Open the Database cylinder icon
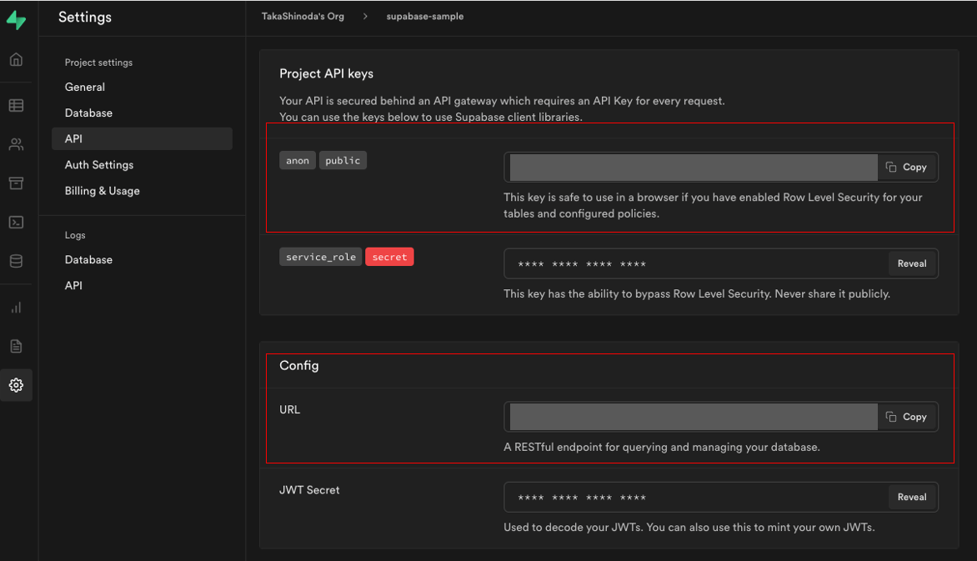Screen dimensions: 977x561 (16, 261)
